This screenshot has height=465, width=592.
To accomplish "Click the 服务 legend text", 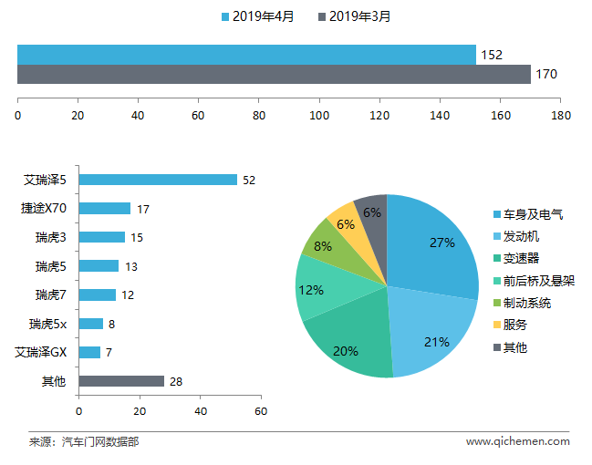I will [x=515, y=325].
